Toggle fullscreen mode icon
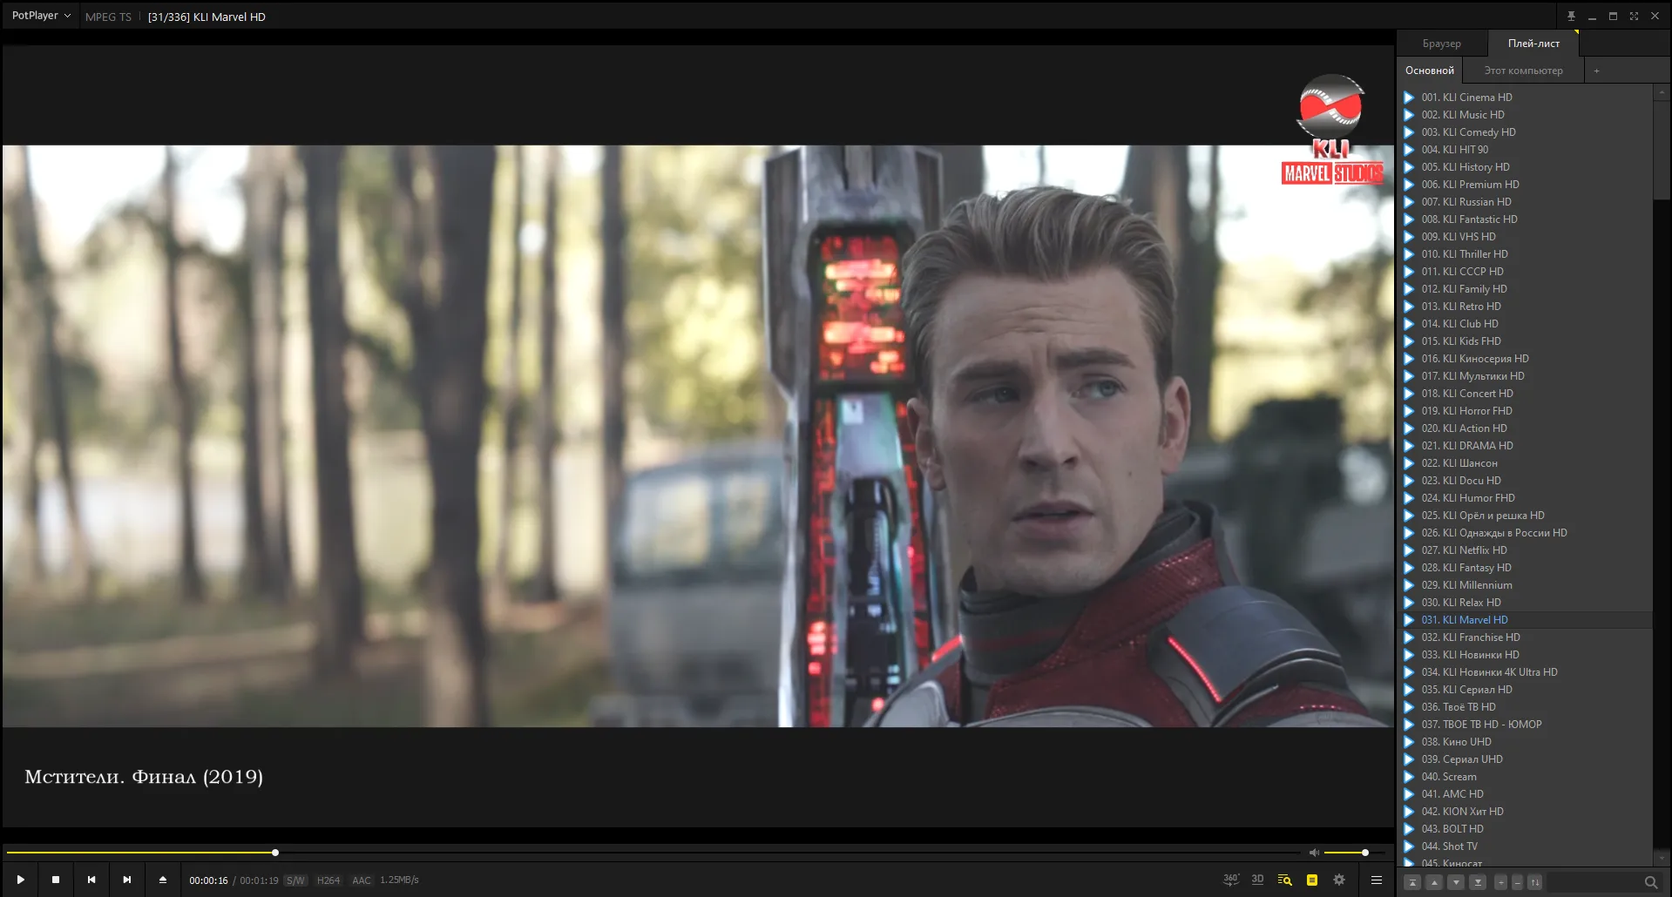This screenshot has width=1672, height=897. pos(1634,16)
